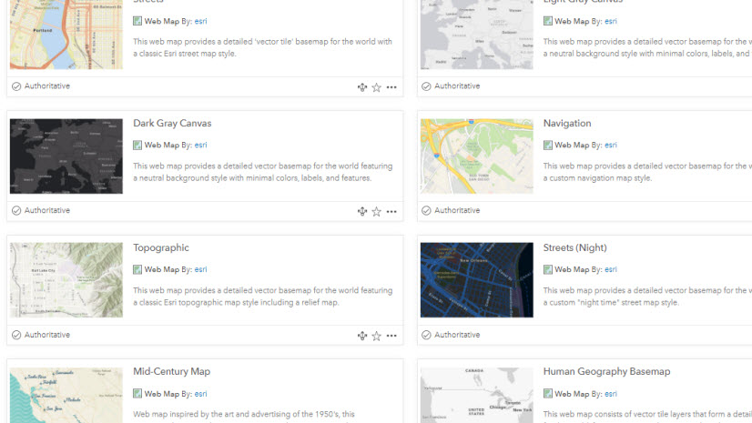The image size is (752, 423).
Task: Open esri owner link on Light Gray Canvas
Action: [x=611, y=21]
